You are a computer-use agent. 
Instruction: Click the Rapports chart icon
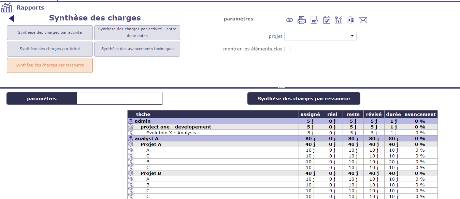(6, 7)
